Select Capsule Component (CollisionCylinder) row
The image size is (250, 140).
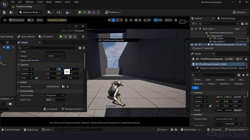point(218,68)
